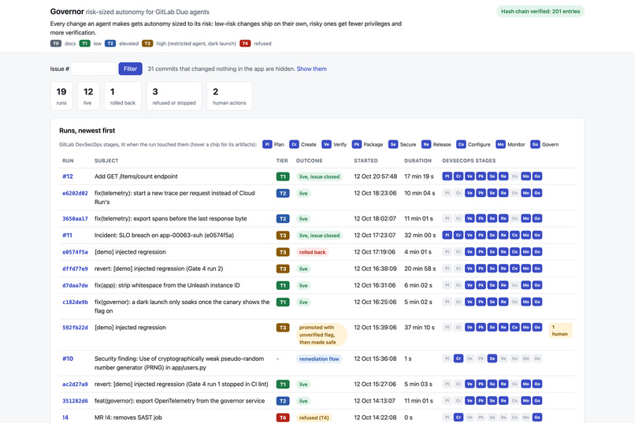The image size is (635, 423).
Task: Open commit e6202d02 link
Action: click(x=75, y=193)
